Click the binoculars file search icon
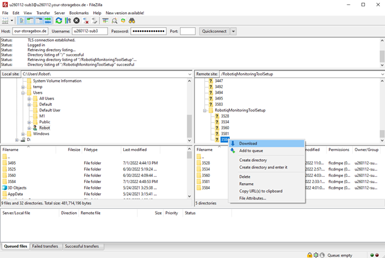The width and height of the screenshot is (385, 258). tap(132, 21)
